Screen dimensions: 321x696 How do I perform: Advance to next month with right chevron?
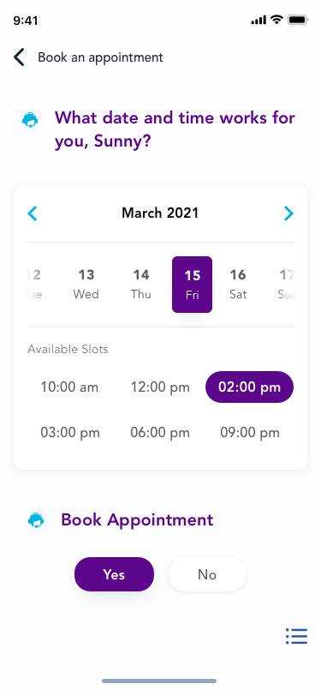(x=288, y=213)
